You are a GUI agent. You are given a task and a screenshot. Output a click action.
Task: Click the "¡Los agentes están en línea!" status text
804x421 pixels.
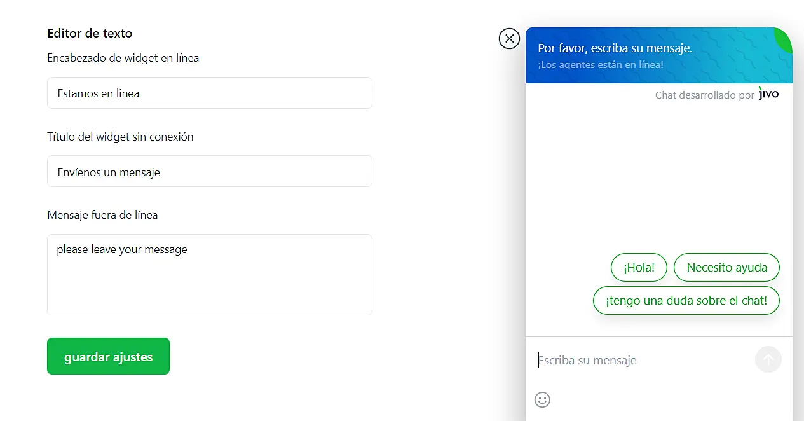tap(600, 65)
